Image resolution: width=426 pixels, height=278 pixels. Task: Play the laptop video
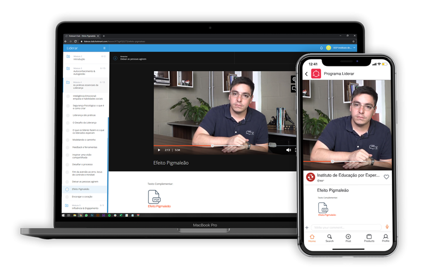[159, 150]
